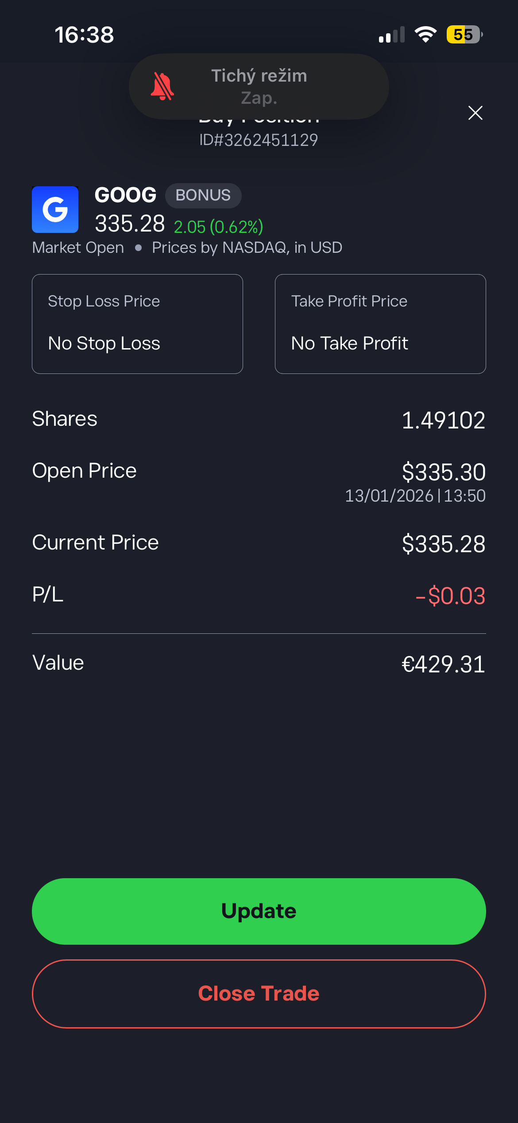Tap the GOOG logo icon

pyautogui.click(x=55, y=209)
